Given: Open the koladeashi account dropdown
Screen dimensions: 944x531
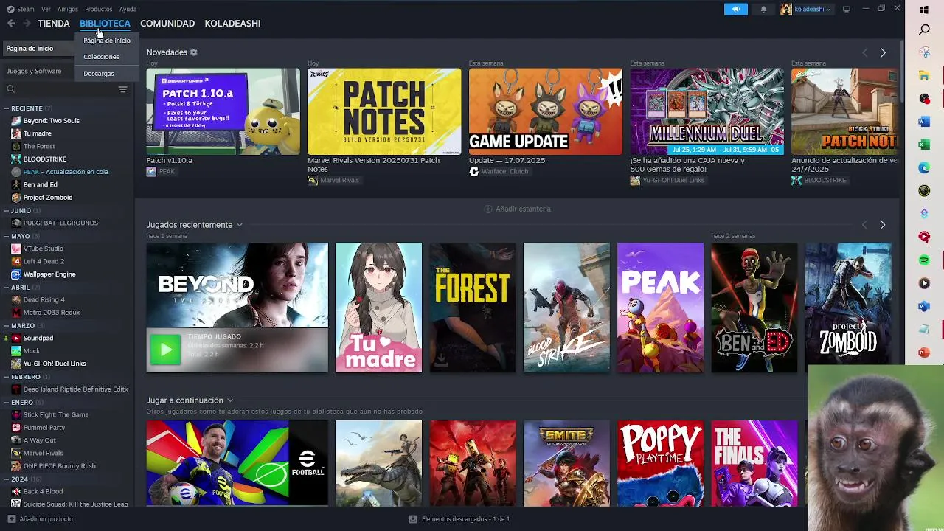Looking at the screenshot, I should tap(812, 9).
